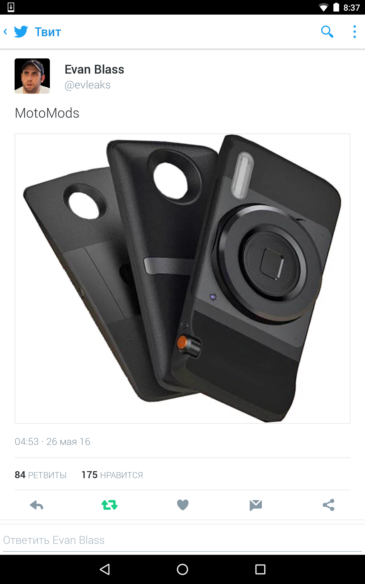Send tweet via direct message envelope
Viewport: 365px width, 584px height.
pyautogui.click(x=255, y=505)
